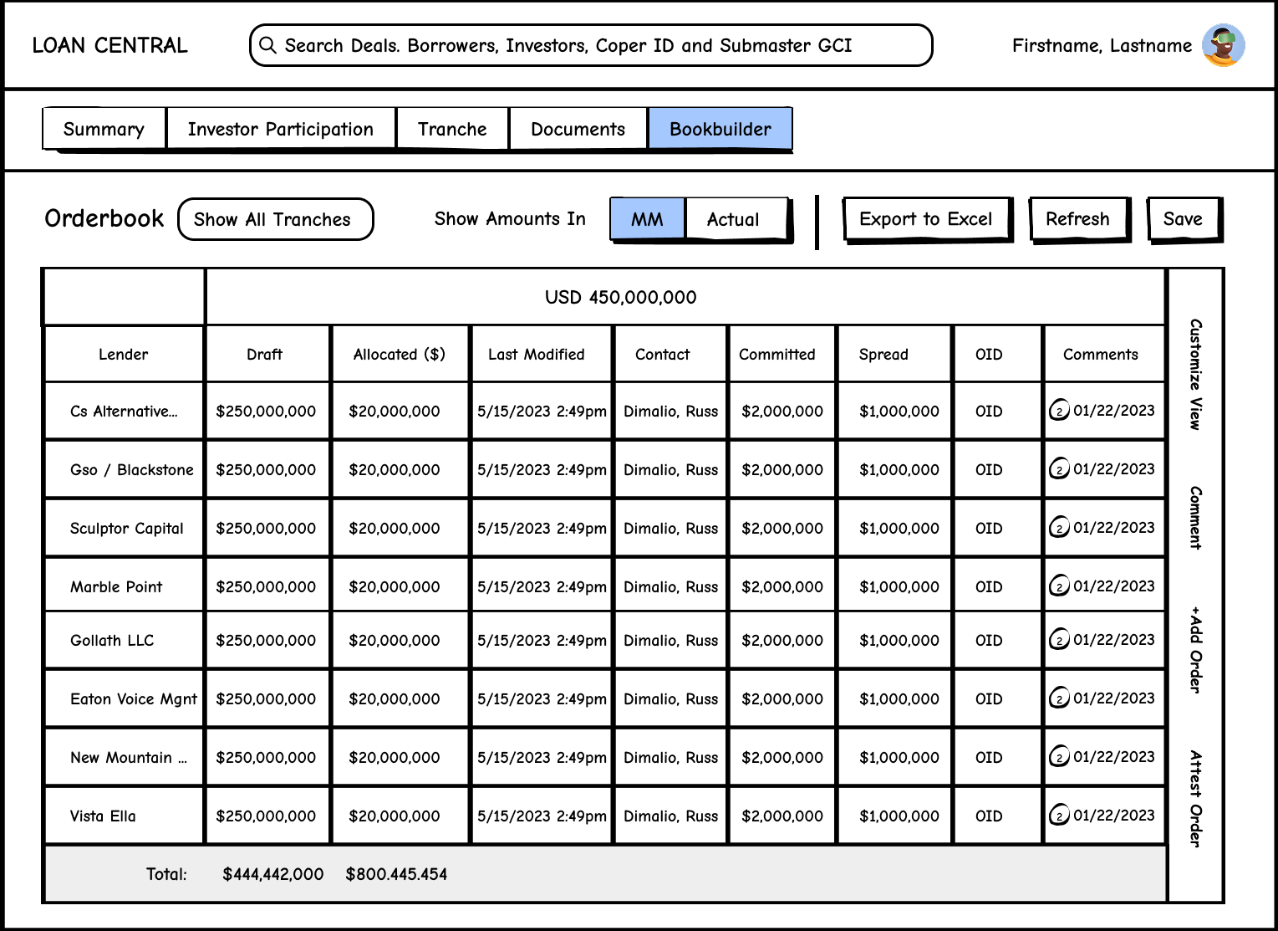The height and width of the screenshot is (931, 1278).
Task: Click the search magnifier icon
Action: tap(267, 45)
